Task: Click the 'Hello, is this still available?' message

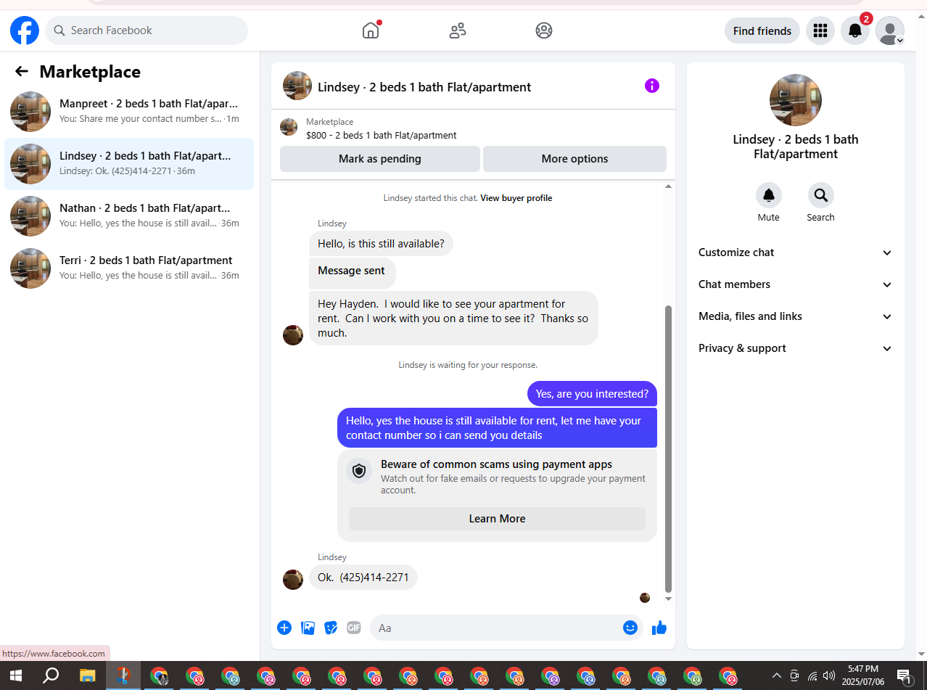Action: [381, 244]
